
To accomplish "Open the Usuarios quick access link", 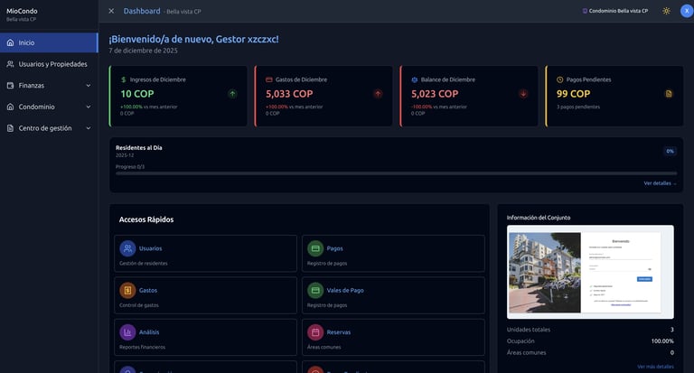I will coord(205,254).
